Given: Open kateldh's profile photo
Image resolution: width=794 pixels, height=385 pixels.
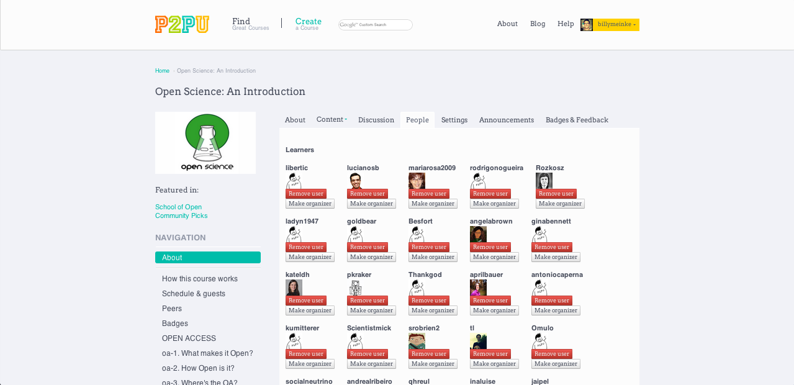Looking at the screenshot, I should pyautogui.click(x=294, y=288).
